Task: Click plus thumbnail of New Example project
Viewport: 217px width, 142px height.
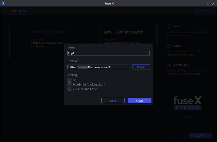Action: tap(91, 35)
